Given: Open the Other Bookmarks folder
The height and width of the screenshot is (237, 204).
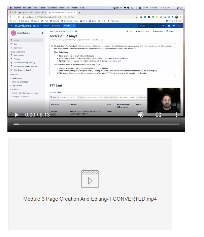Looking at the screenshot, I should (x=174, y=21).
